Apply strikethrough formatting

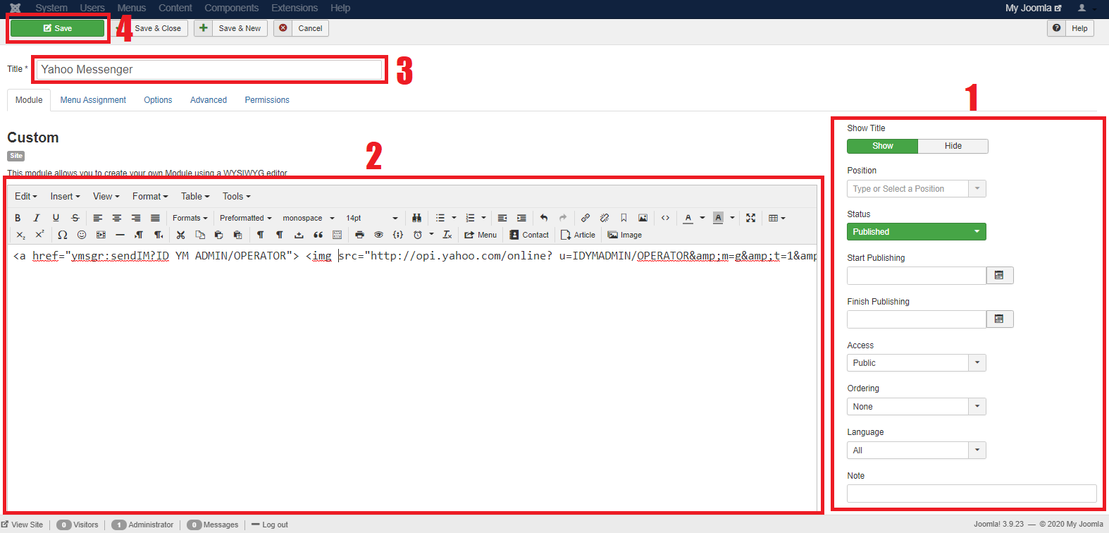(x=75, y=218)
